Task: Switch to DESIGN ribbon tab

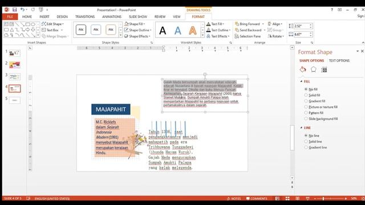Action: coord(62,17)
